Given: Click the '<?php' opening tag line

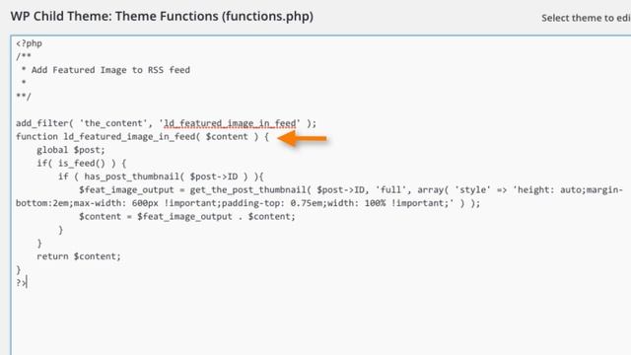Looking at the screenshot, I should [x=29, y=43].
